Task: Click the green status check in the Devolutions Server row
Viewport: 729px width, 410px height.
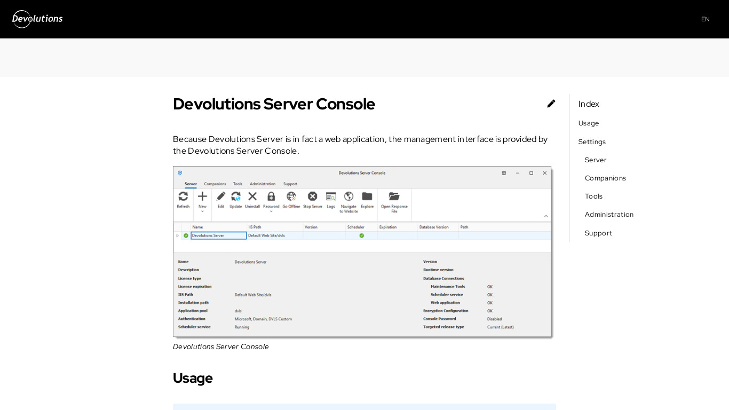Action: (x=186, y=235)
